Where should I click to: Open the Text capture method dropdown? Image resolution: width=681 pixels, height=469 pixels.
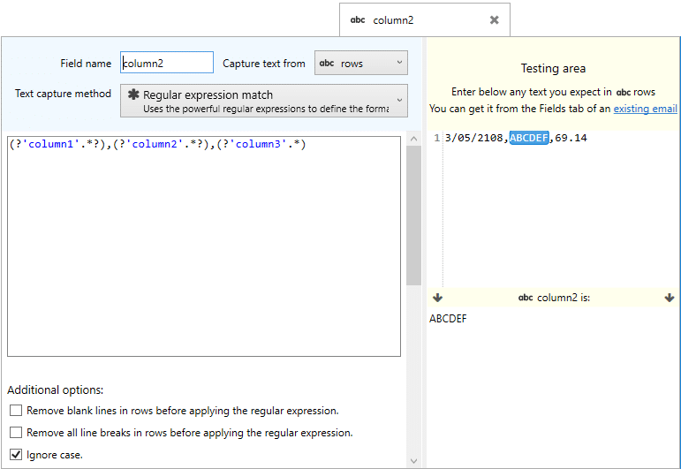pos(263,101)
